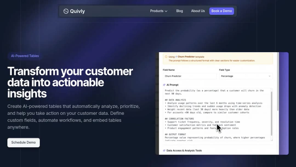Click the Data Access & Analysis Tools label
This screenshot has width=296, height=167.
(184, 151)
